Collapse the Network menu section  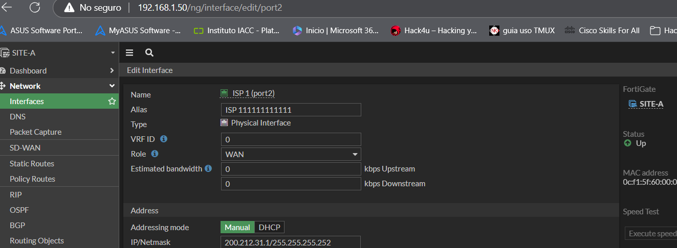112,86
